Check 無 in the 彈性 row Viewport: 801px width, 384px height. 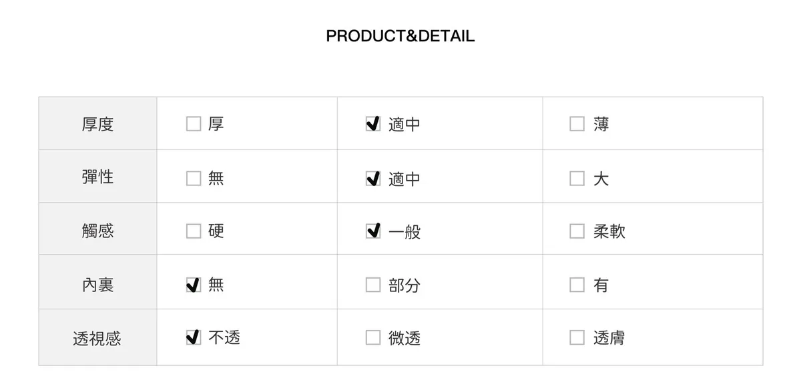click(x=194, y=178)
